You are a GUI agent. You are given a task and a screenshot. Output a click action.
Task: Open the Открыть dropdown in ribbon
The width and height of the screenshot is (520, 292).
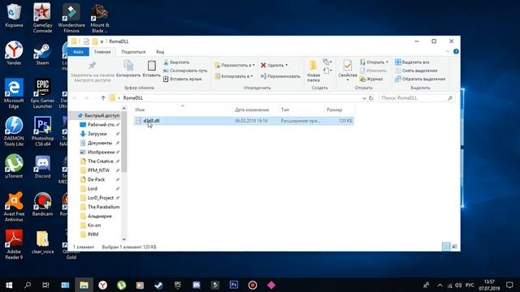pos(374,62)
